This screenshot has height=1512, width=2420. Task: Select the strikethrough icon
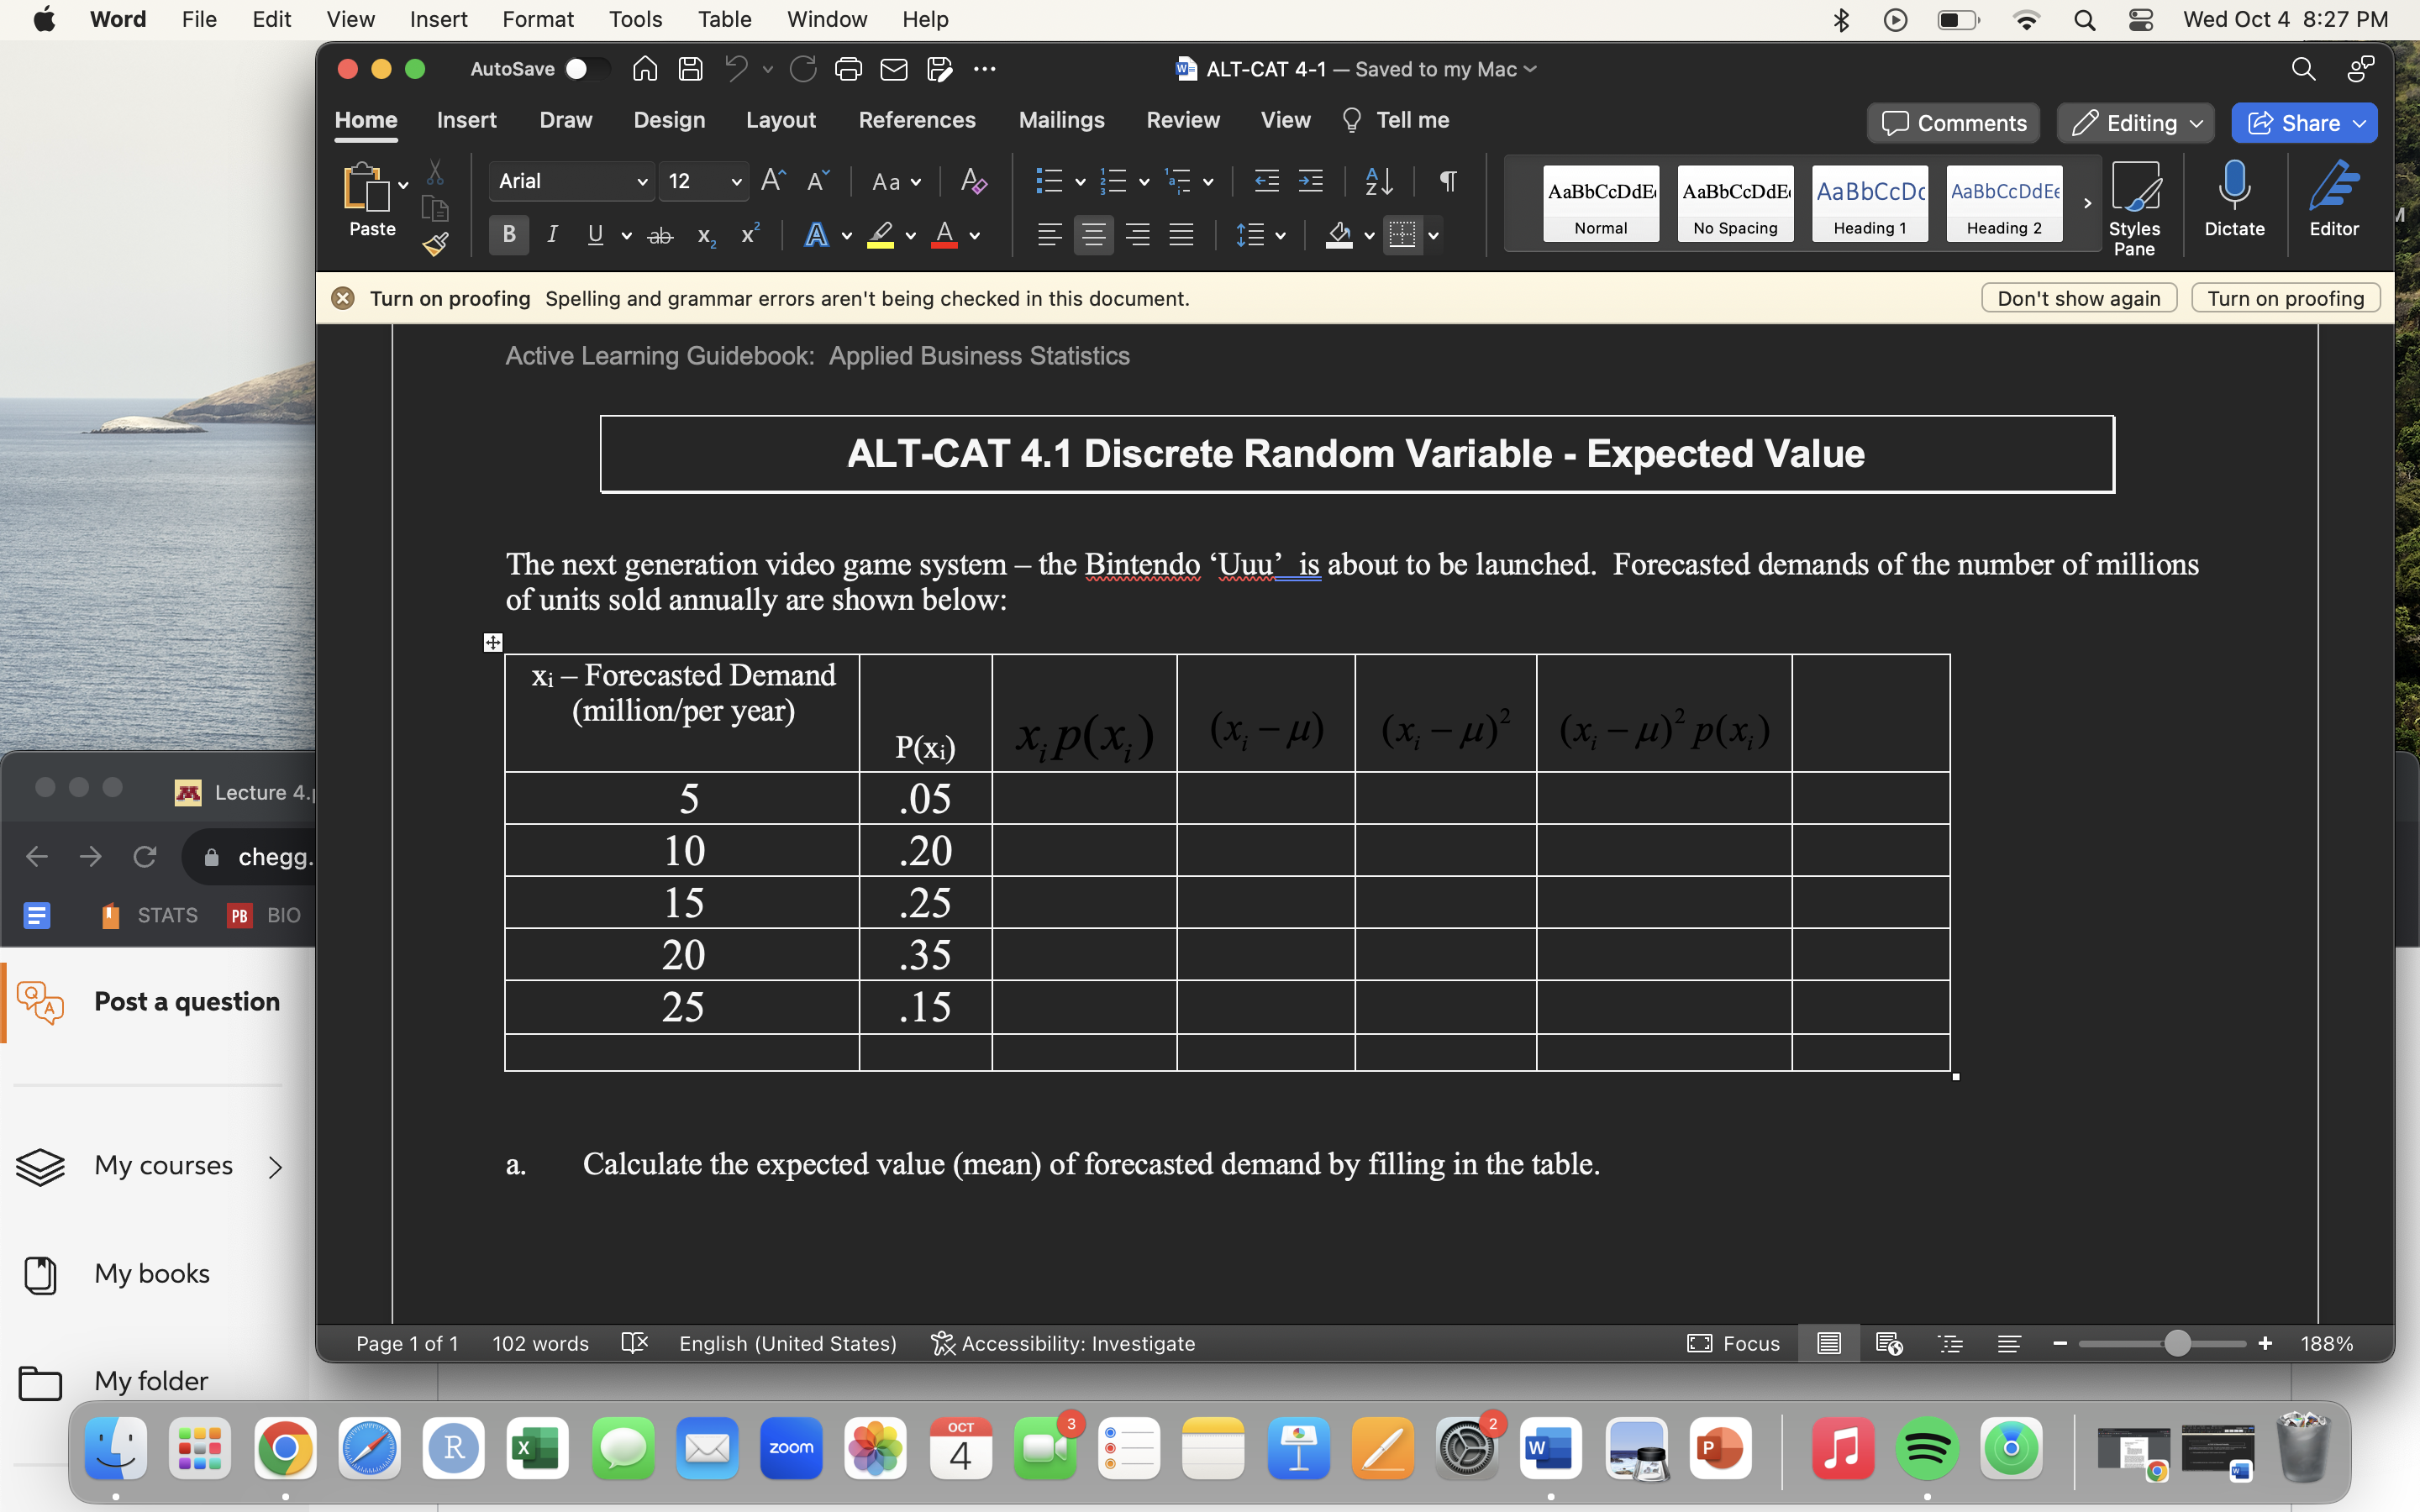click(x=658, y=235)
